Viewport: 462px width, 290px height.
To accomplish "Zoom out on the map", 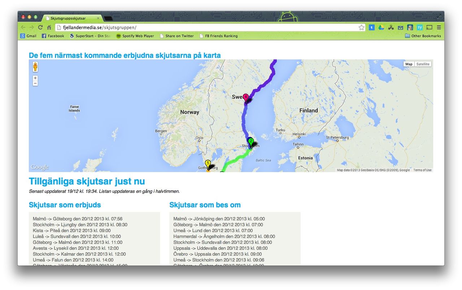I will point(35,83).
